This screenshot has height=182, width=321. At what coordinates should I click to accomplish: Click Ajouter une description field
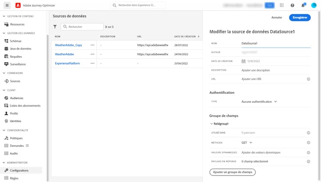click(x=256, y=70)
